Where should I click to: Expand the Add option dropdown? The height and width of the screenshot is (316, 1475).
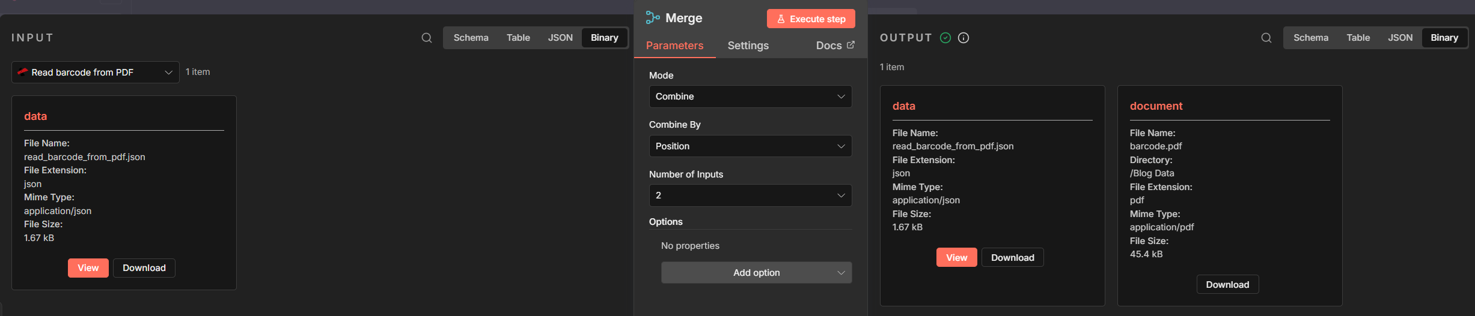click(756, 273)
